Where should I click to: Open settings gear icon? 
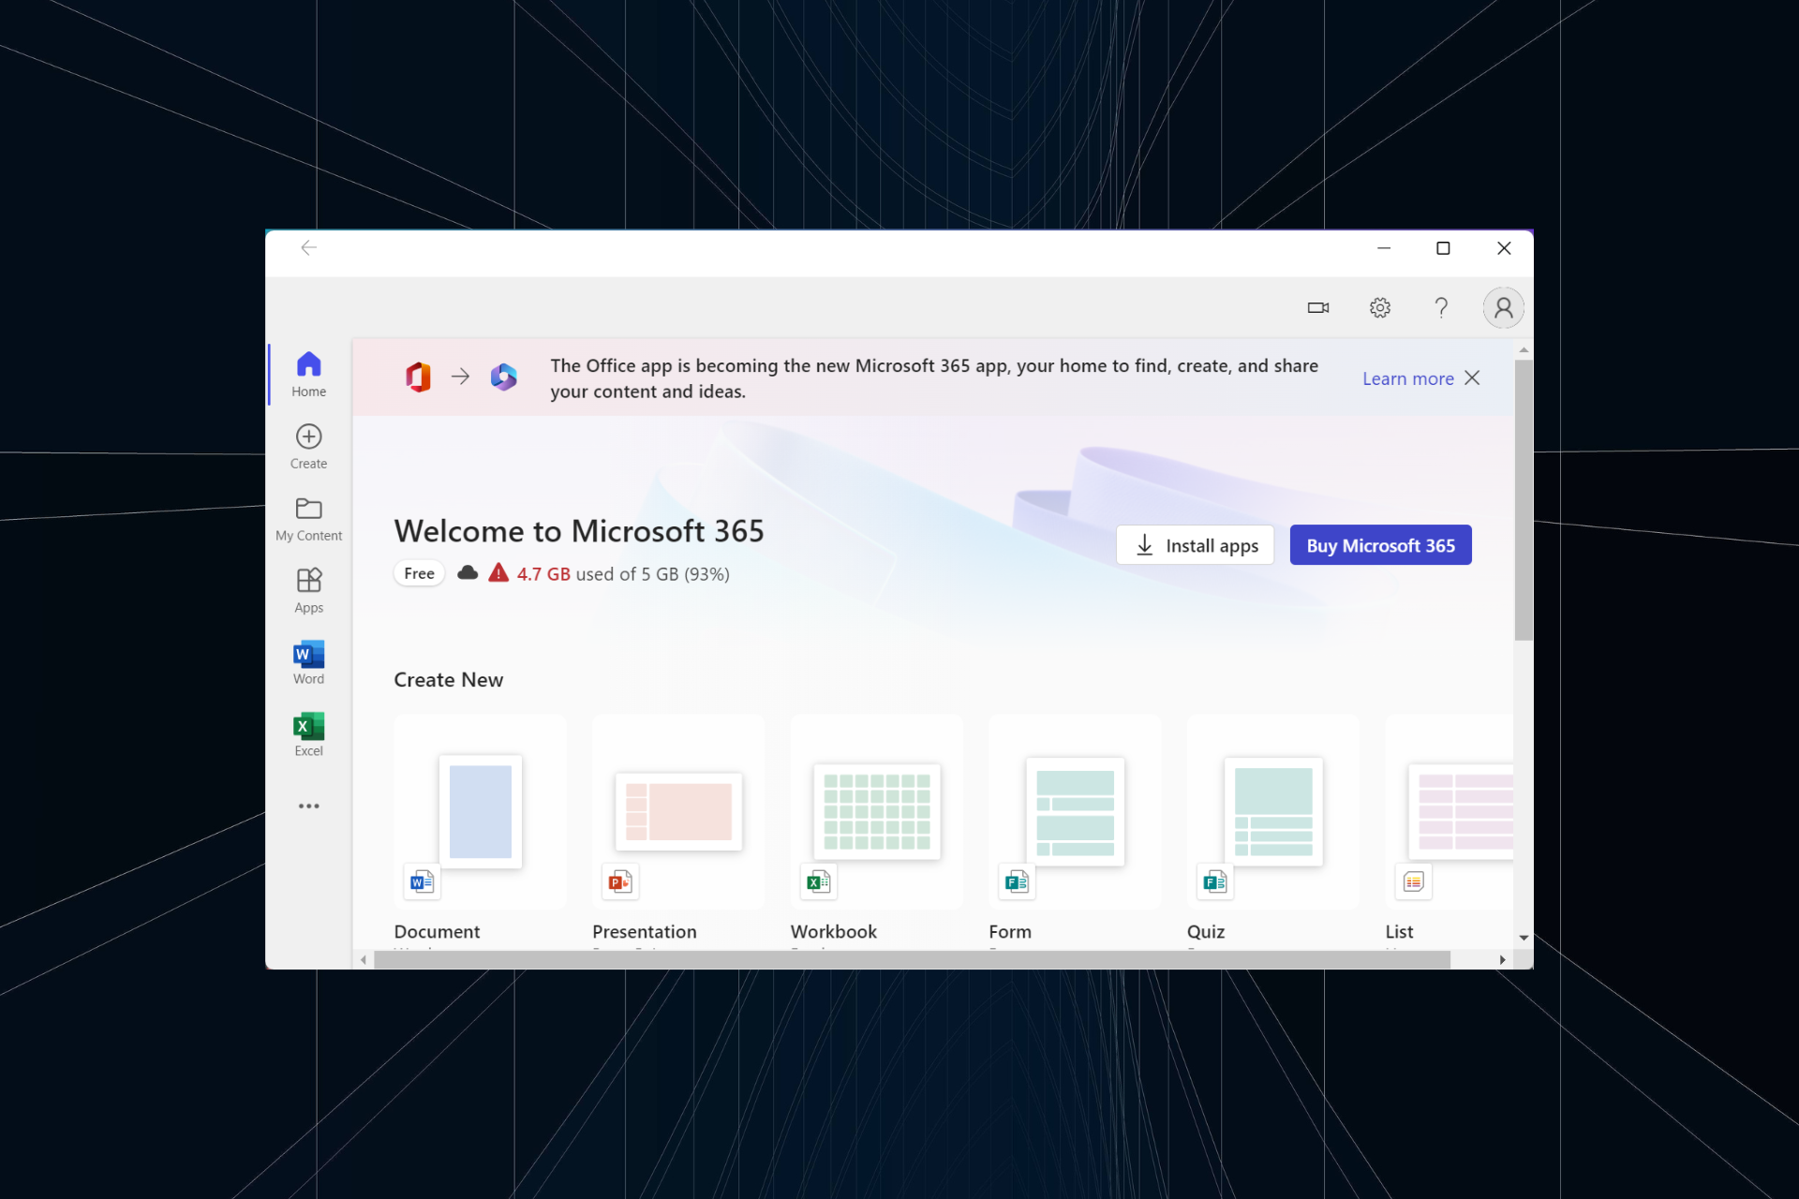(1379, 307)
